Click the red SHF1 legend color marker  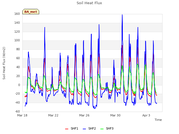67,129
